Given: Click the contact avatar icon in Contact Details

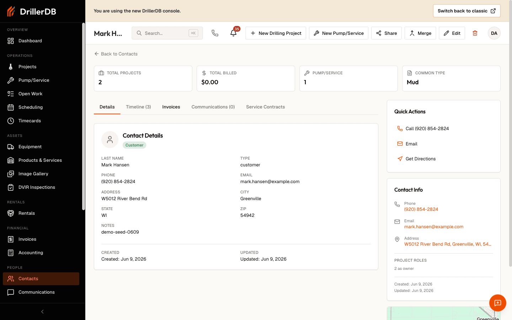Looking at the screenshot, I should pyautogui.click(x=110, y=140).
